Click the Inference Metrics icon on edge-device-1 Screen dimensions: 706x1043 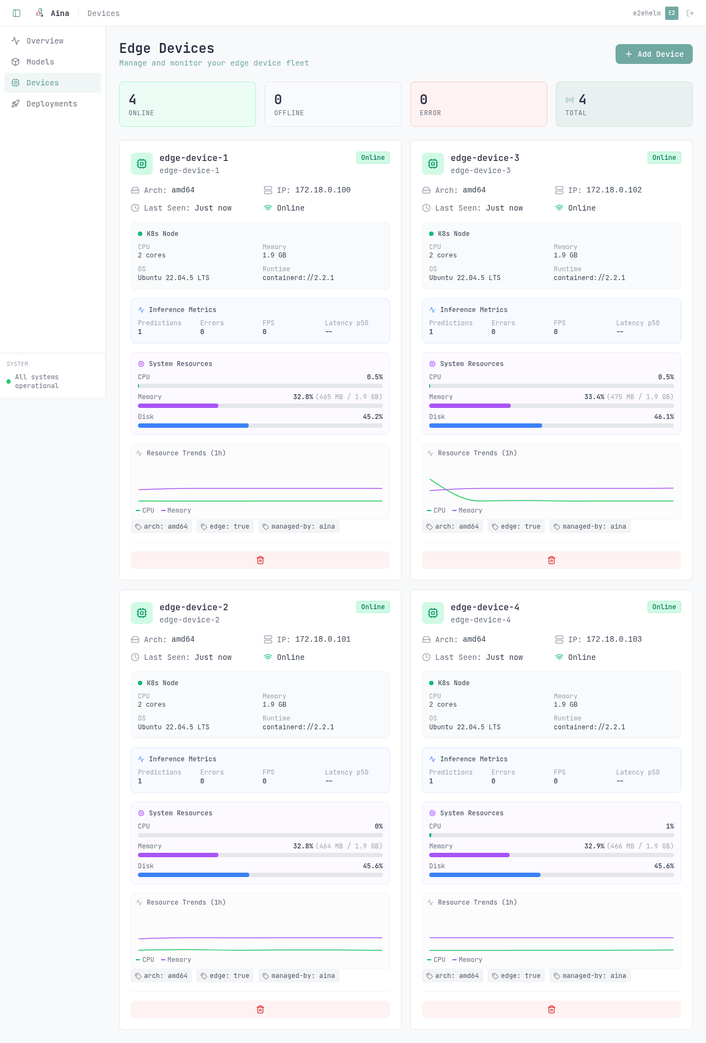[x=141, y=310]
